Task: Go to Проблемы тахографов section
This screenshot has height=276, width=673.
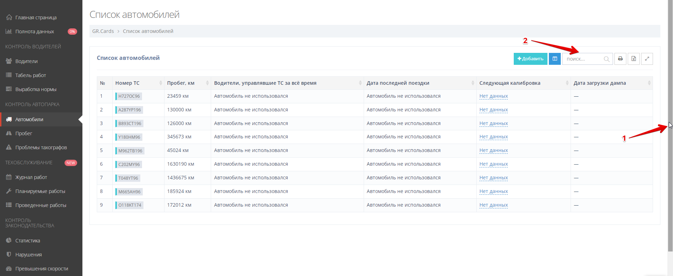Action: [41, 147]
